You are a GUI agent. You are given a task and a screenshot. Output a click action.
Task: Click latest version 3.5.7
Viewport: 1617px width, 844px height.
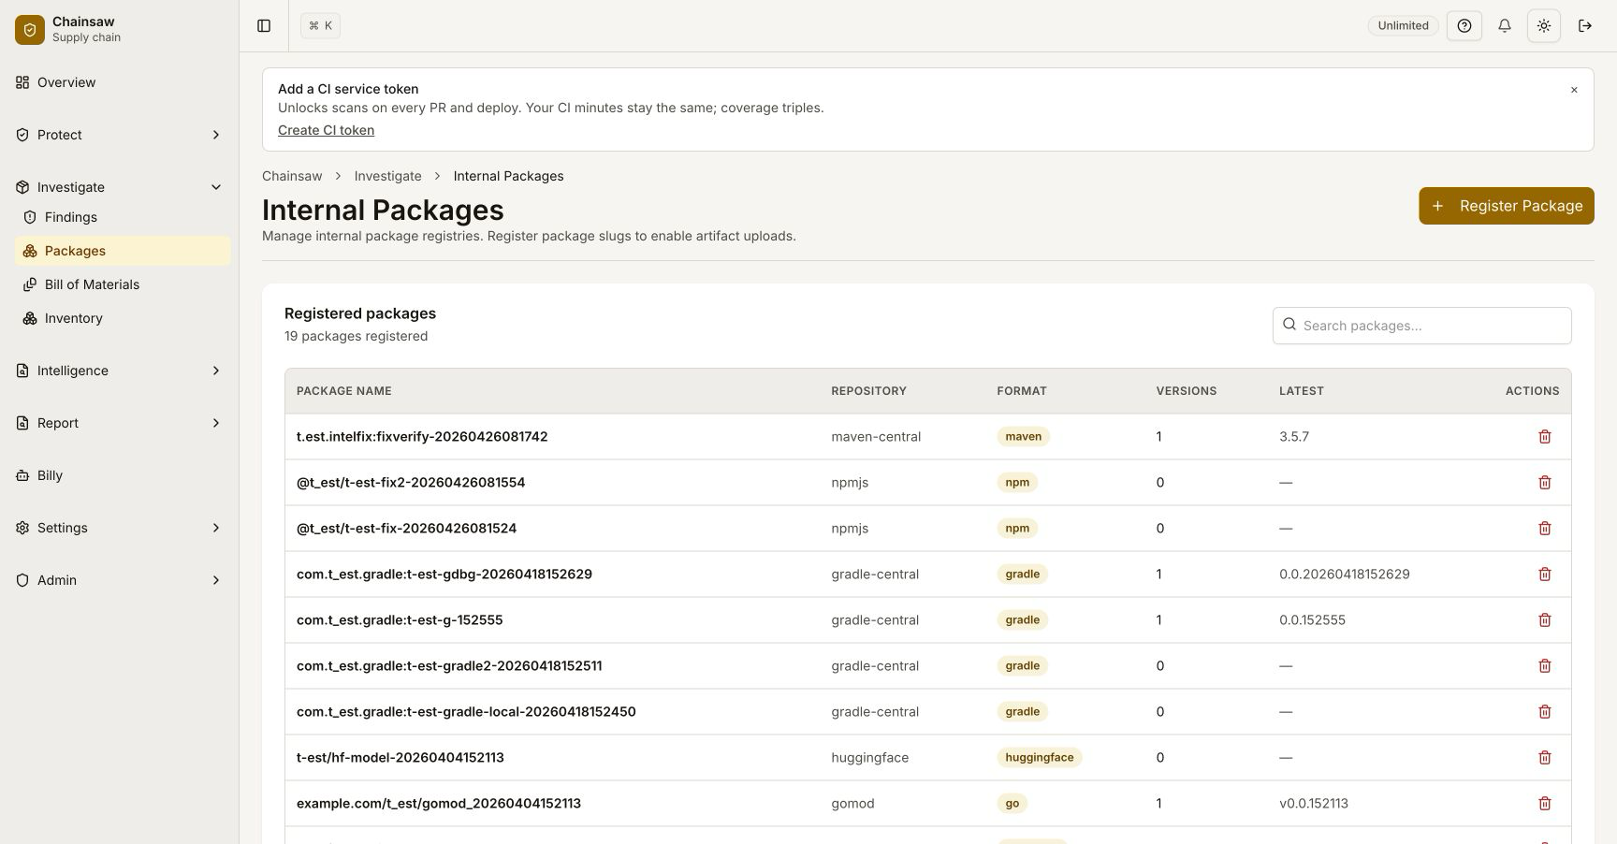tap(1294, 437)
